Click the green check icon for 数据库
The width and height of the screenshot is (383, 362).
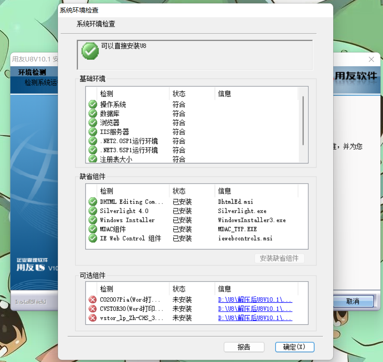pos(93,114)
